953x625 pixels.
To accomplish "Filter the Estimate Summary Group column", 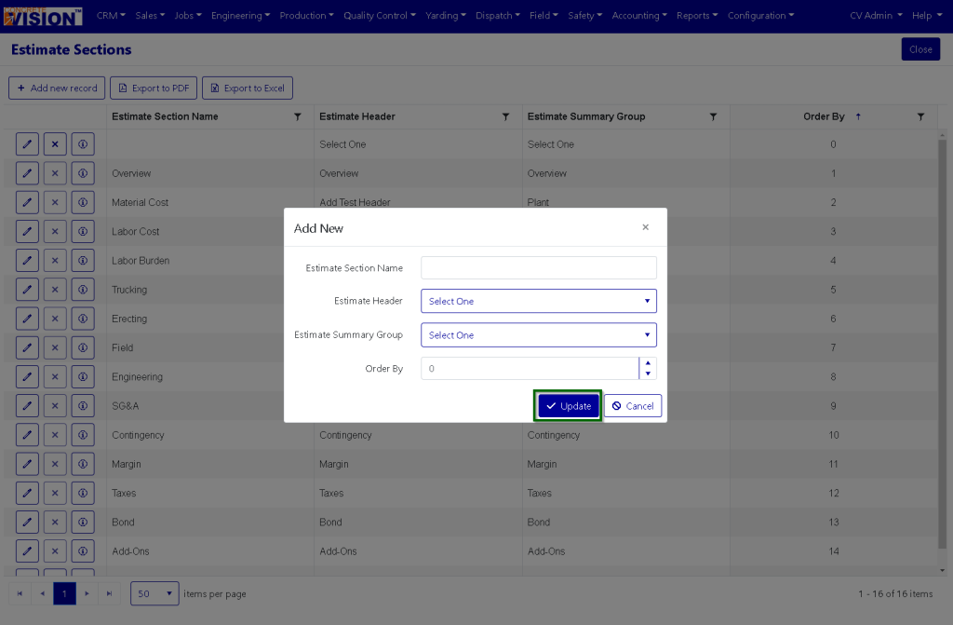I will (714, 116).
